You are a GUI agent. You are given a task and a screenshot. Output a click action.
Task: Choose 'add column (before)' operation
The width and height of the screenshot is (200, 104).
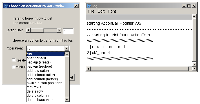coord(42,79)
